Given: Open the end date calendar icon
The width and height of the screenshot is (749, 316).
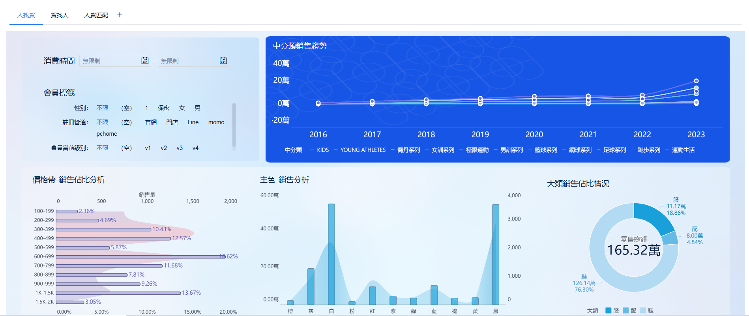Looking at the screenshot, I should (223, 61).
